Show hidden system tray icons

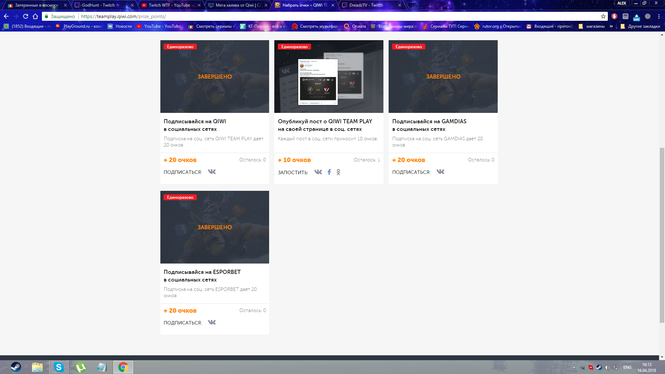tap(574, 367)
